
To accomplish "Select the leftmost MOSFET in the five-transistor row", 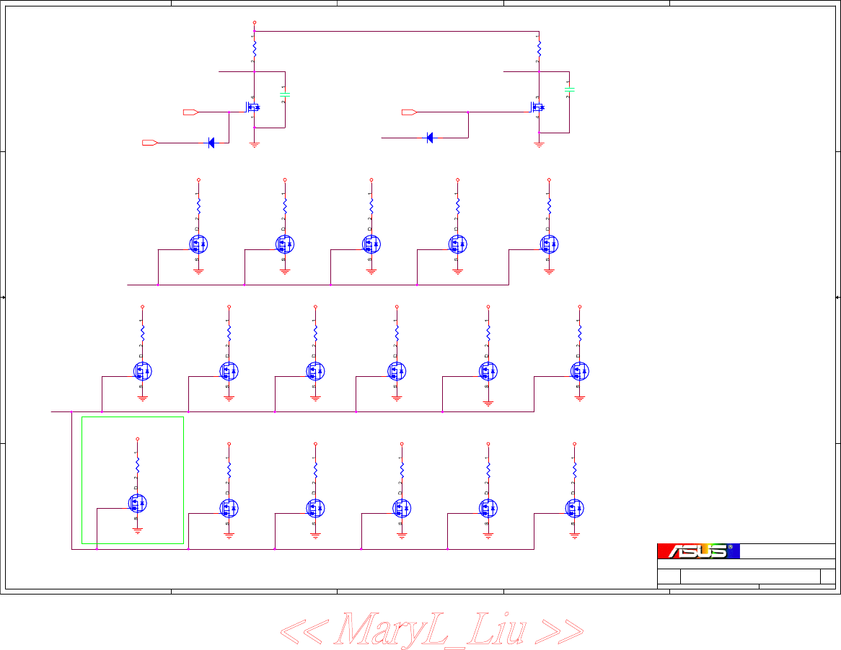I will pyautogui.click(x=198, y=244).
